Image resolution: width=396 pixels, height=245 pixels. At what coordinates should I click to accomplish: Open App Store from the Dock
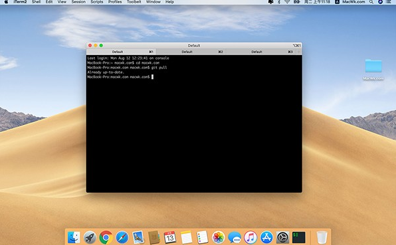266,238
